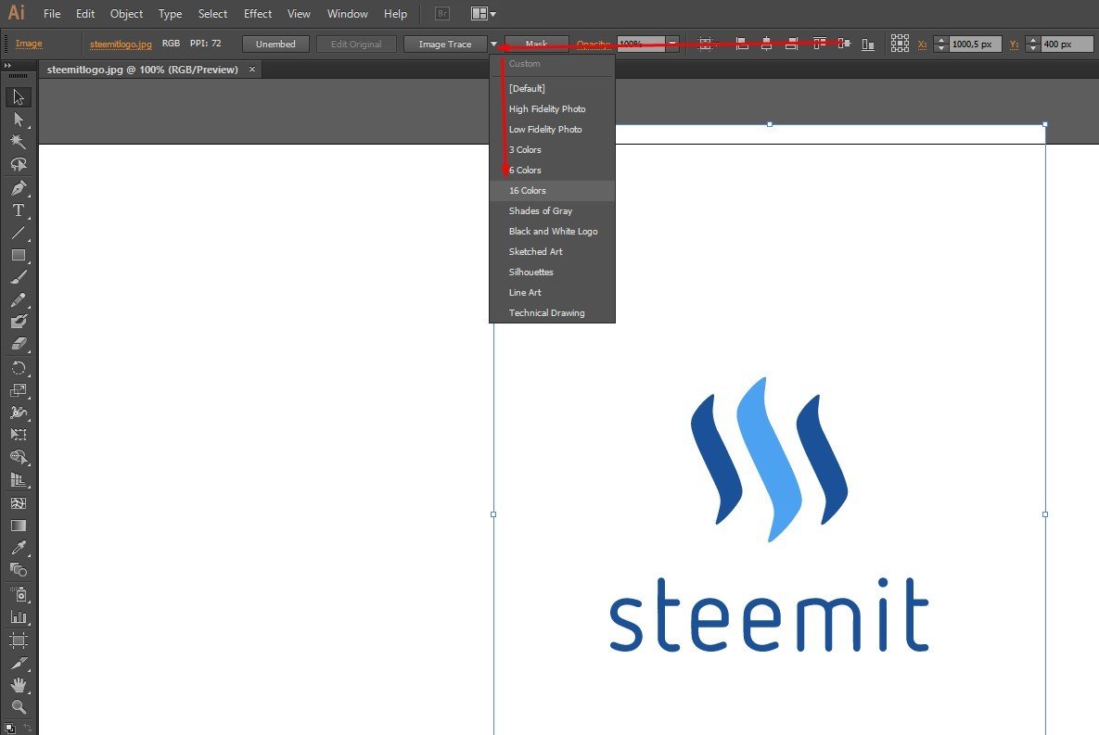Viewport: 1099px width, 735px height.
Task: Choose the Sketched Art trace preset
Action: 536,251
